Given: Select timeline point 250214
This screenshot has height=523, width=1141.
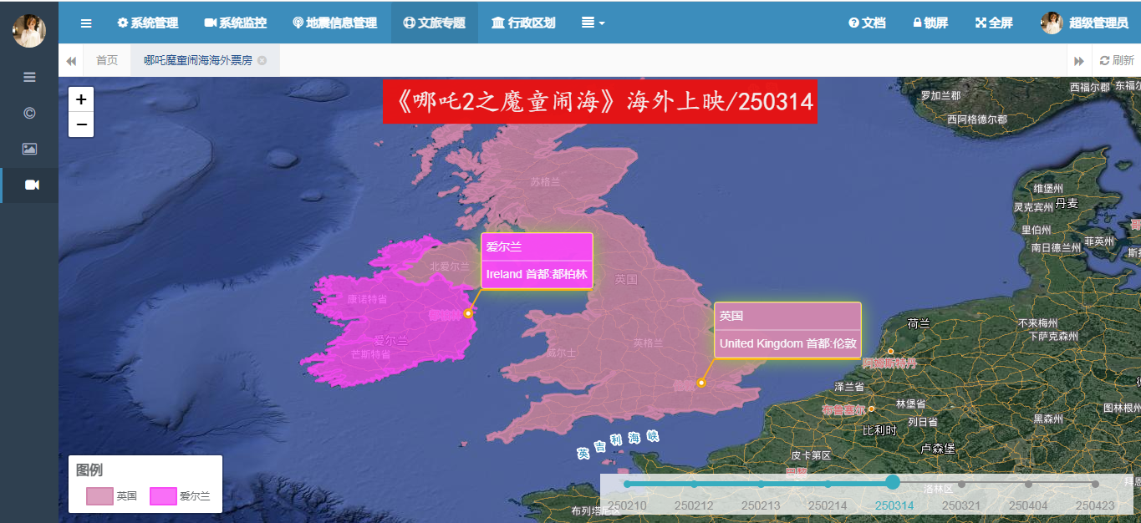Looking at the screenshot, I should (x=828, y=484).
